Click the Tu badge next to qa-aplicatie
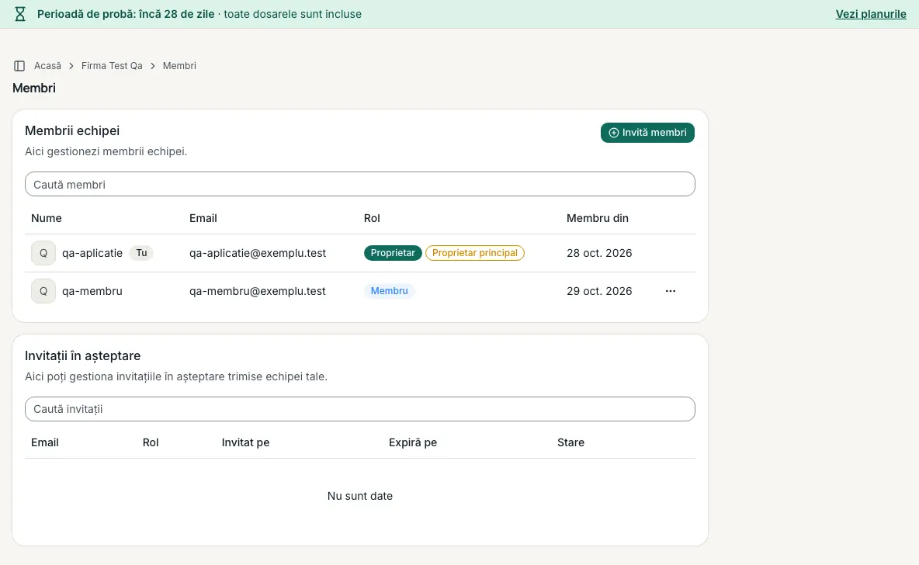The width and height of the screenshot is (919, 565). point(141,253)
